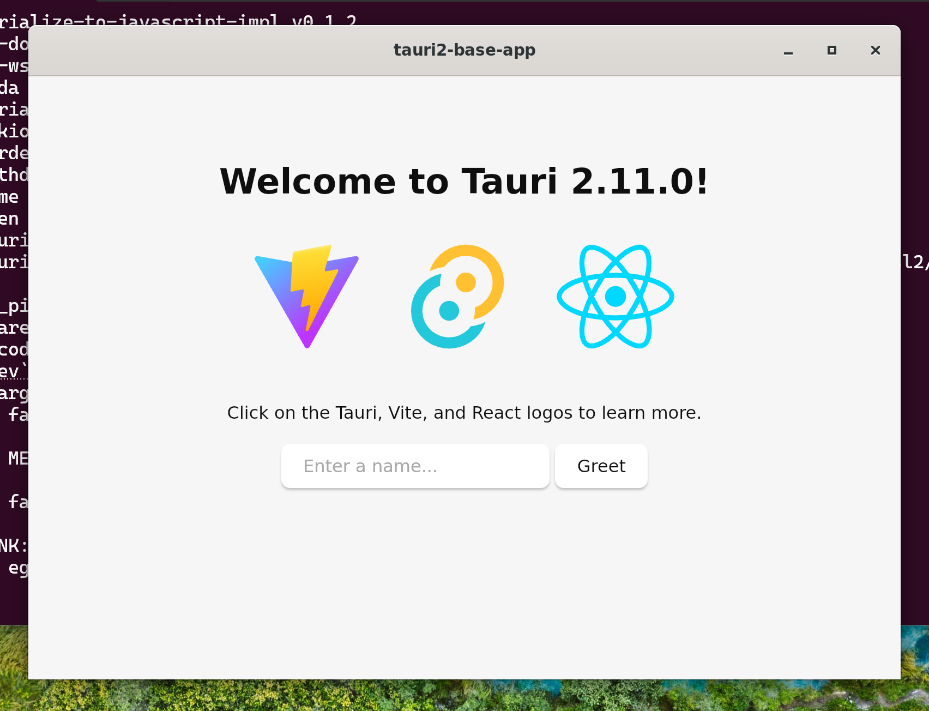This screenshot has width=929, height=711.
Task: Click the Greet button
Action: click(x=601, y=466)
